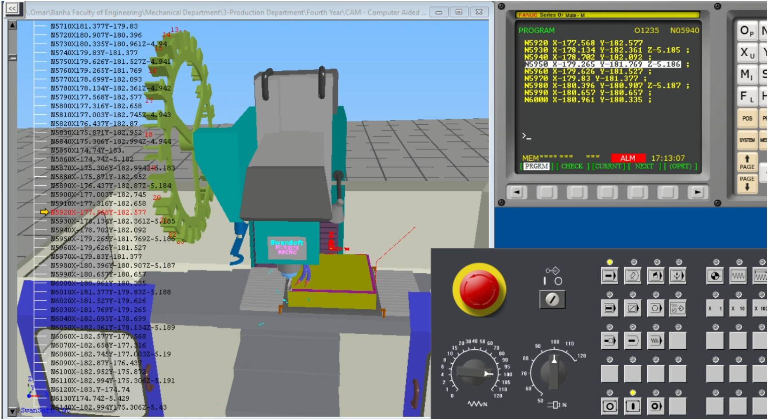768x420 pixels.
Task: Click soft key below NEXT label
Action: tap(637, 192)
